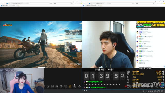Open the bag item icon in left player toolbar
Viewport: 165px width, 93px height.
(x=61, y=86)
